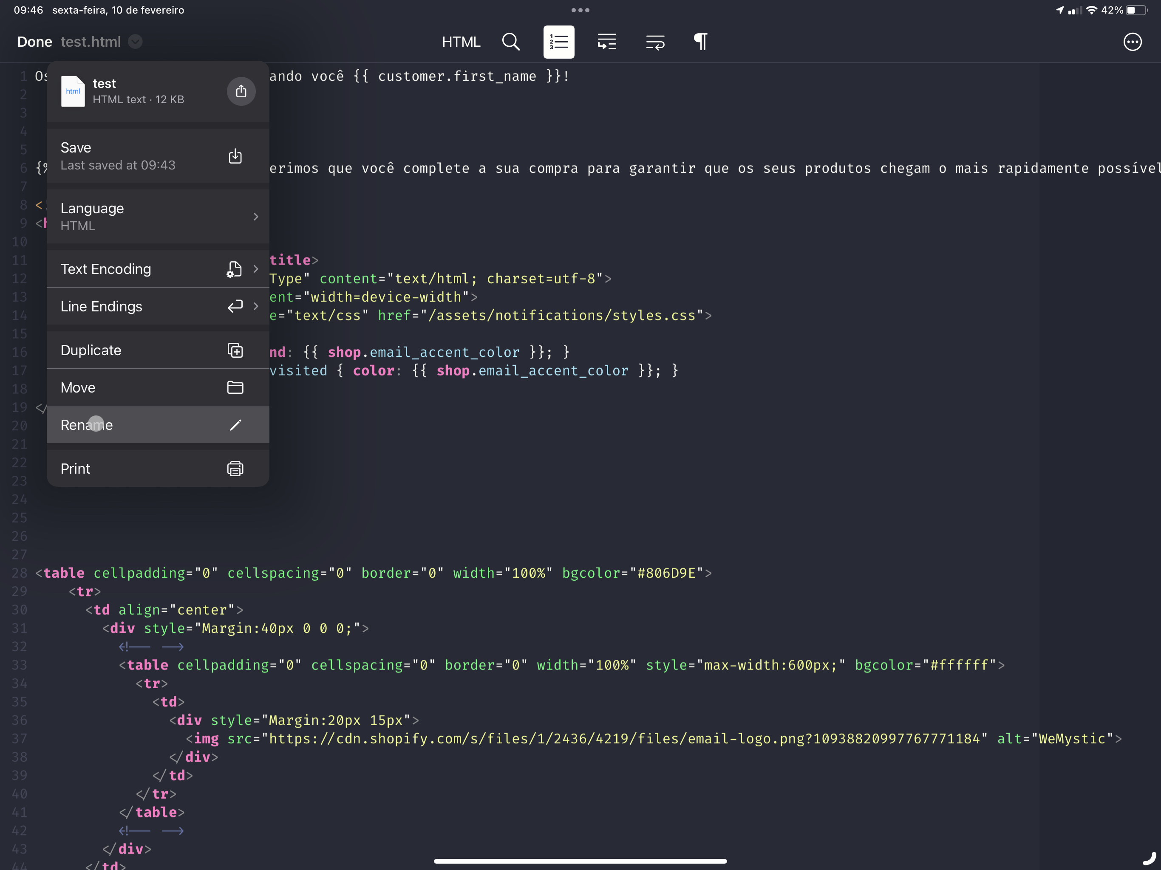Click the share icon for the test file
1161x870 pixels.
pyautogui.click(x=241, y=91)
